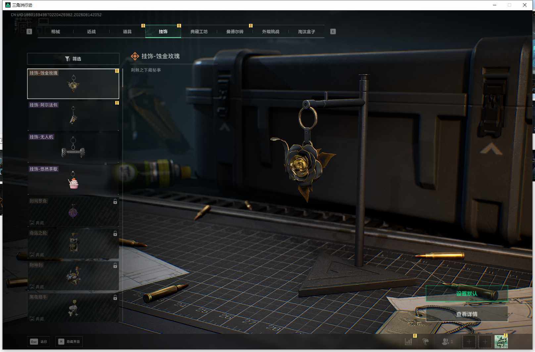535x352 pixels.
Task: Select the 挂饰 tab
Action: [x=163, y=31]
